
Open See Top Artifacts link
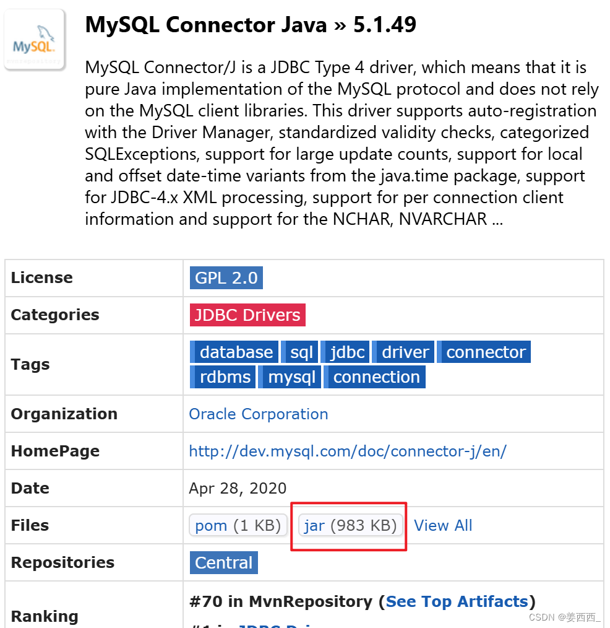pyautogui.click(x=457, y=601)
